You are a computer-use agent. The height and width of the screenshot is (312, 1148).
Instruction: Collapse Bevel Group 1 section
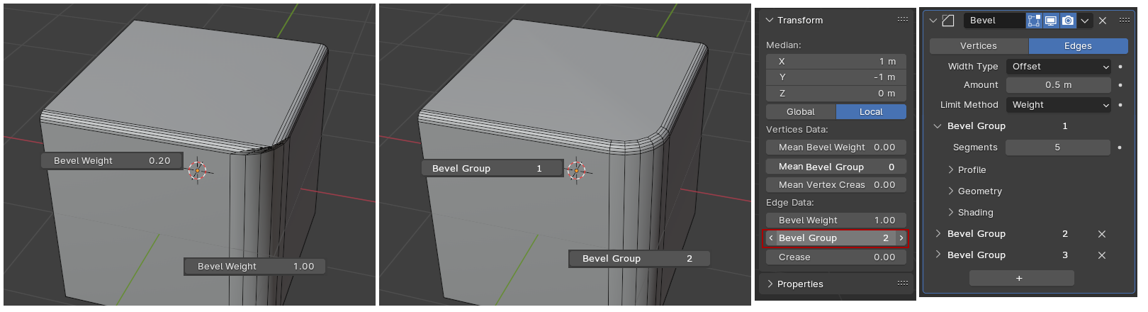point(938,126)
